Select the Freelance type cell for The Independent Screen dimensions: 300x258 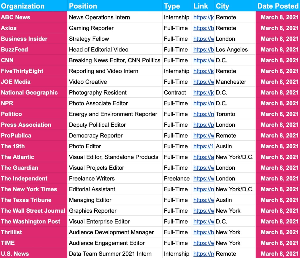177,178
